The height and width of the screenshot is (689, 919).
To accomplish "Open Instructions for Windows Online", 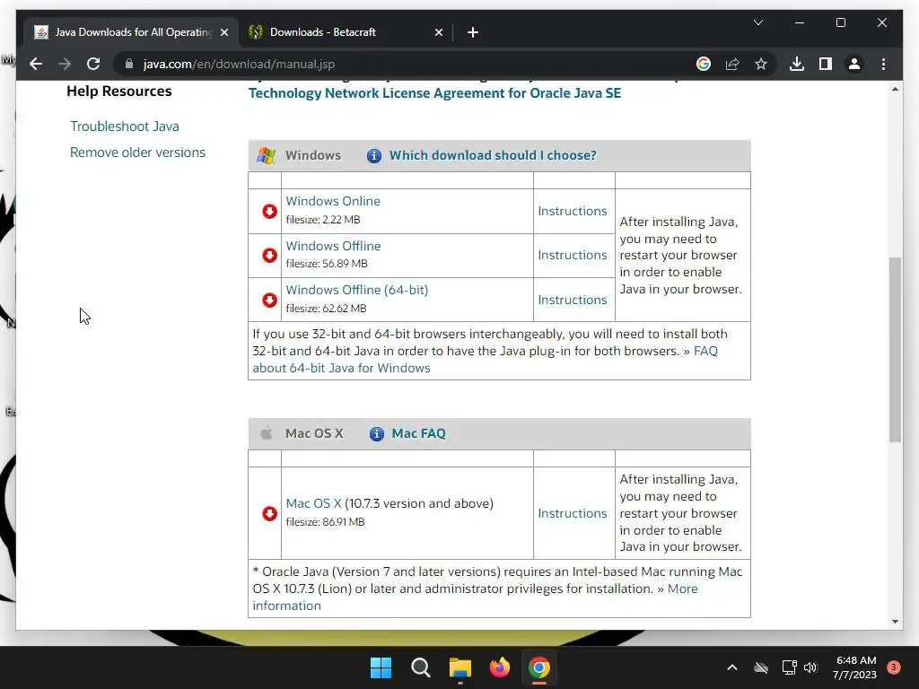I will (x=572, y=211).
